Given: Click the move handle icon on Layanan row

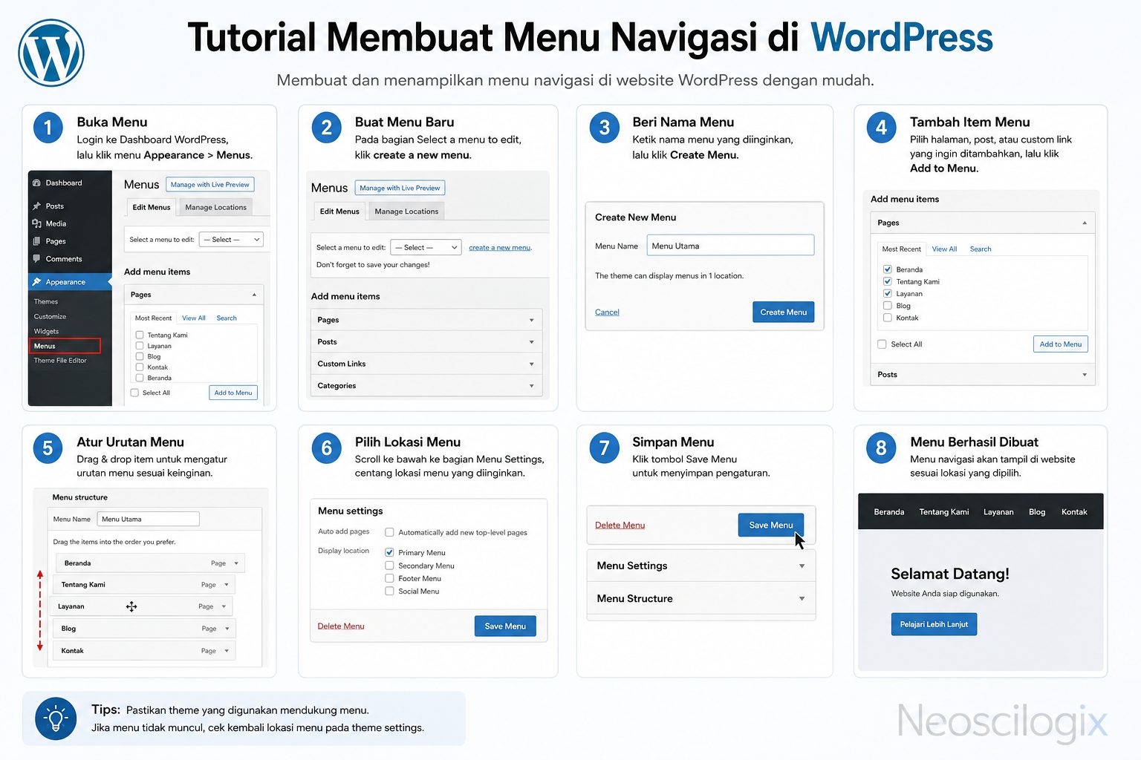Looking at the screenshot, I should [131, 607].
